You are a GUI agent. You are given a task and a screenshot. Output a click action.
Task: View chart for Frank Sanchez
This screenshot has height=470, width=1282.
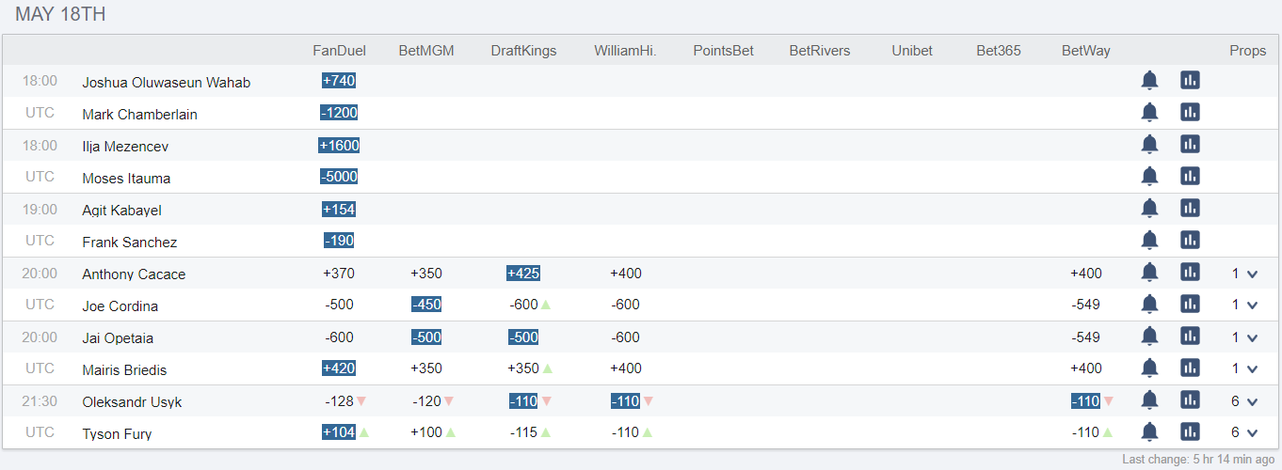pyautogui.click(x=1190, y=241)
